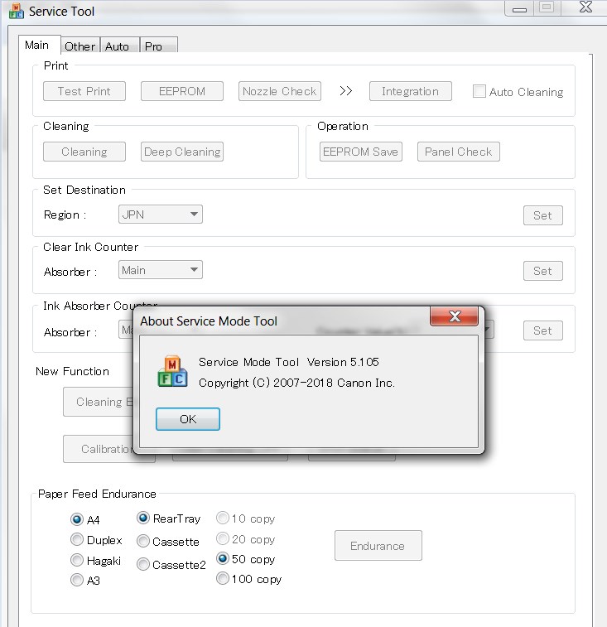Screen dimensions: 607x627
Task: Click EEPROM Save
Action: pyautogui.click(x=361, y=152)
